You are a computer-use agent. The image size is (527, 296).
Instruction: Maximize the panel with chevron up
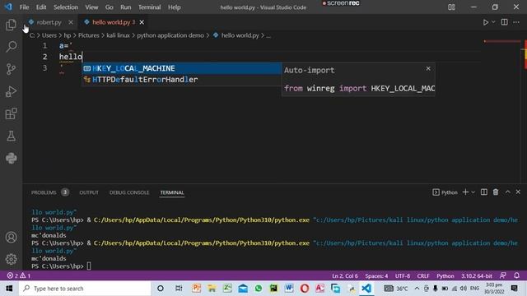[x=508, y=192]
